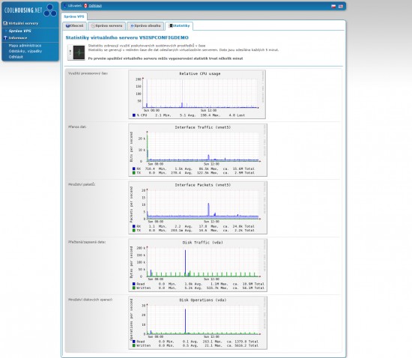Screen dimensions: 412x358
Task: Click the Interface Traffic (vnet5) graph
Action: (x=198, y=150)
